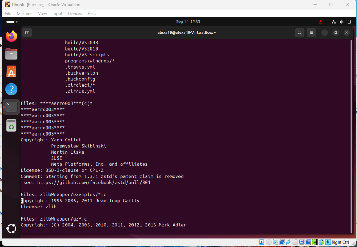Open a new terminal tab
357x247 pixels.
tap(27, 33)
